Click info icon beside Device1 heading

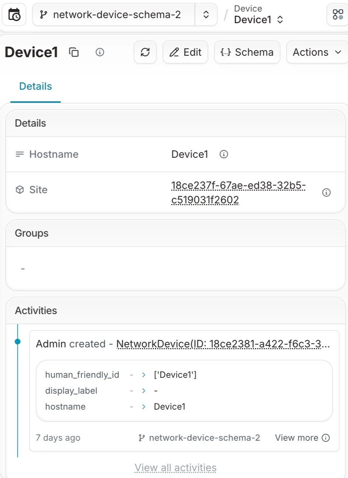[x=100, y=52]
